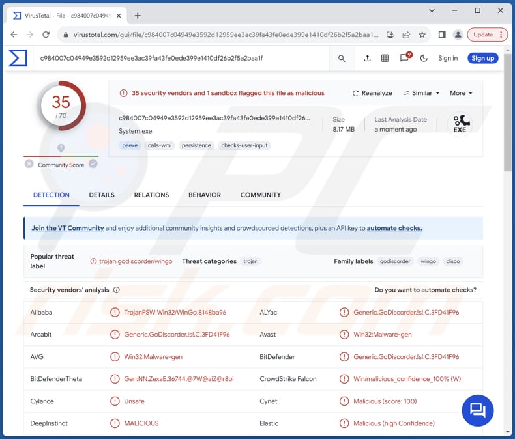Switch to the DETAILS tab
Screen dimensions: 515x439
tap(102, 195)
